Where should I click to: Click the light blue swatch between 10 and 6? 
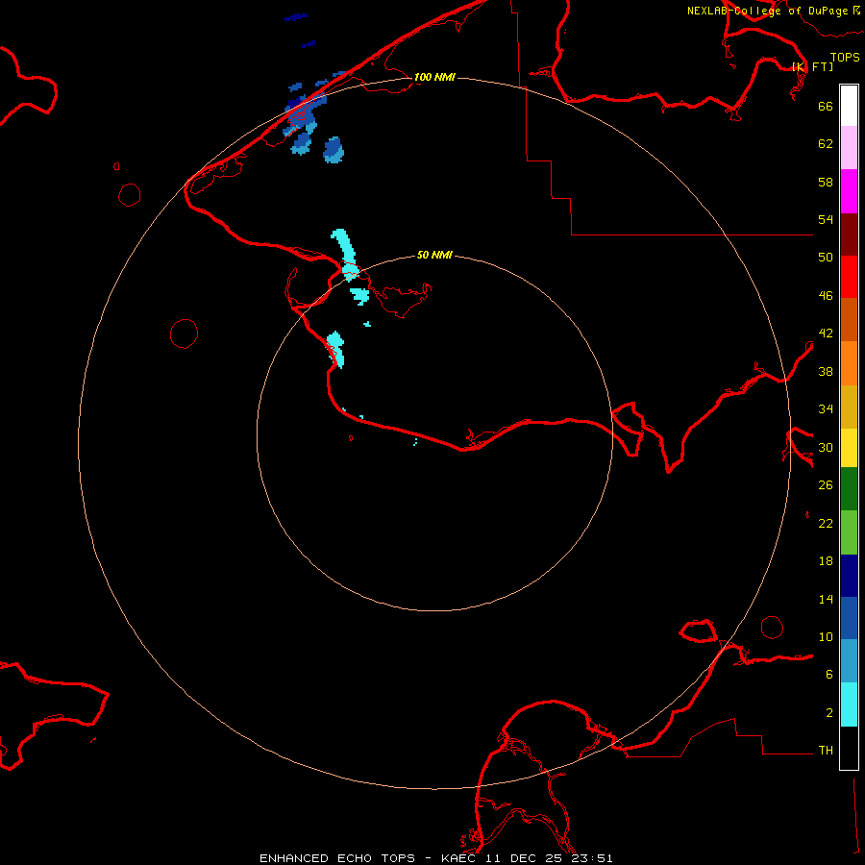pos(849,661)
